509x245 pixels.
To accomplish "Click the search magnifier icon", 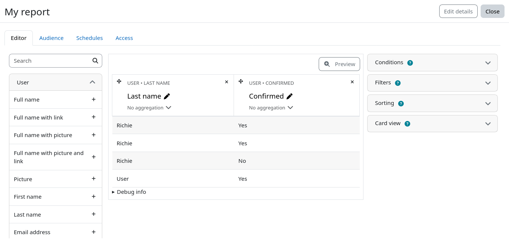I will pos(95,61).
